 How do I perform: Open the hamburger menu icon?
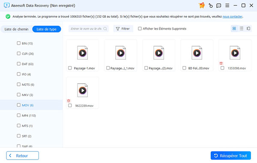tap(227, 6)
